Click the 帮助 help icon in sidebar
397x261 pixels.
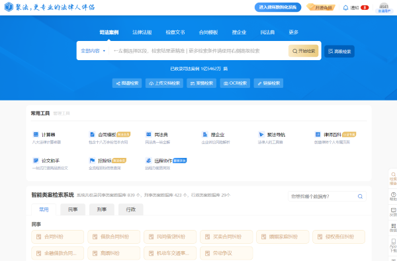(x=393, y=194)
